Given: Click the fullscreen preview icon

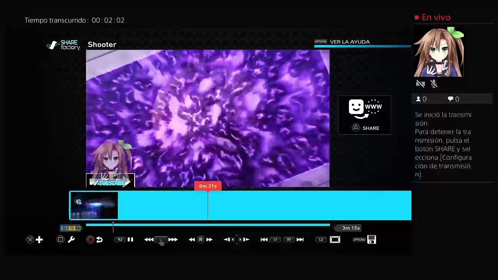Looking at the screenshot, I should (335, 240).
